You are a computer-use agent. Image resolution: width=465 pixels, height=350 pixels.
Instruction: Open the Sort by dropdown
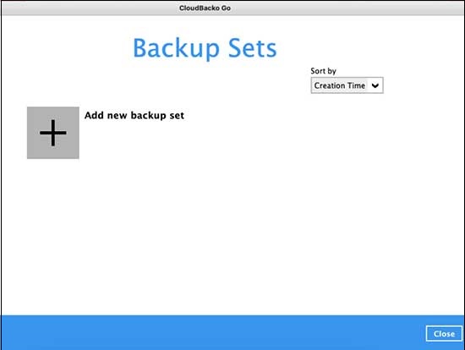tap(347, 85)
